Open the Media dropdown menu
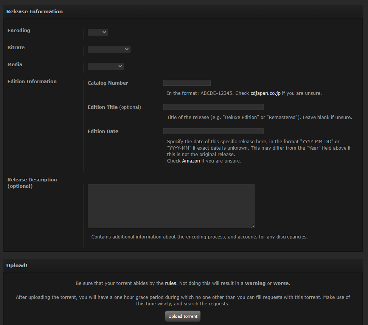 pyautogui.click(x=106, y=66)
